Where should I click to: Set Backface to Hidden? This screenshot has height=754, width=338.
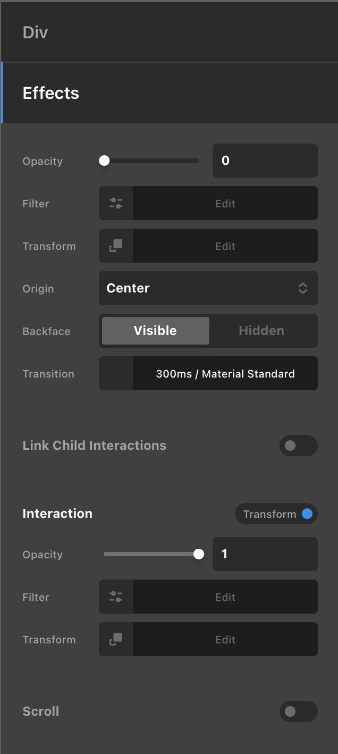click(x=261, y=331)
